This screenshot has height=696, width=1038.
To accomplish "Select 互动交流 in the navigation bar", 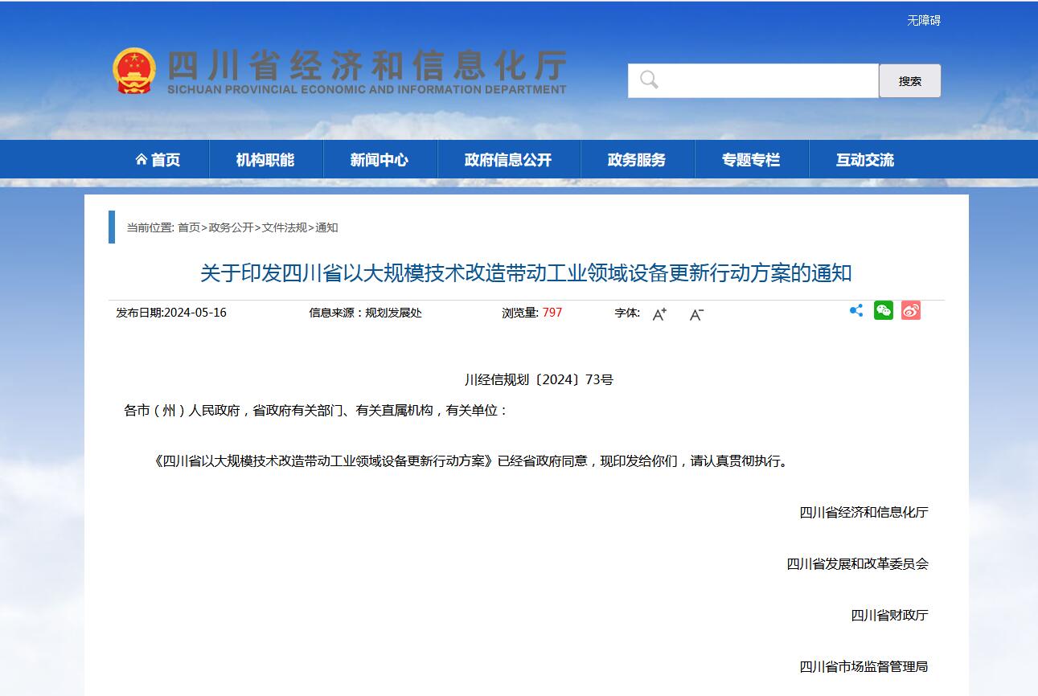I will (x=865, y=160).
